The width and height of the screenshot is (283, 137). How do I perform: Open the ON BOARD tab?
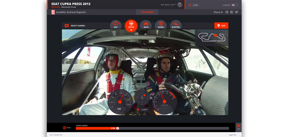coord(147,12)
